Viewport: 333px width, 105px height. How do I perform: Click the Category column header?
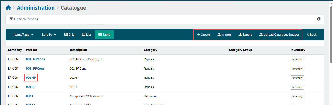150,50
